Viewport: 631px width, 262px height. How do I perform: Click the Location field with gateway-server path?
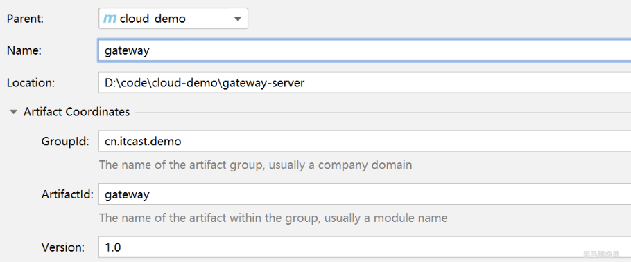(365, 83)
